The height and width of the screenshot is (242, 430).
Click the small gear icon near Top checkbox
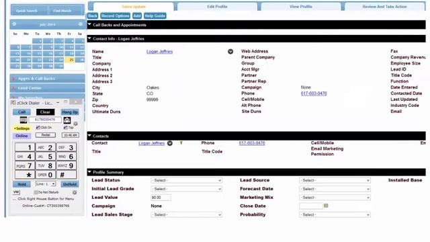click(75, 124)
